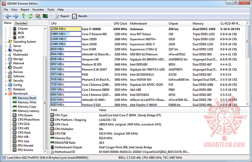Select the CPU PhotoWorxx benchmark icon

coord(15,119)
